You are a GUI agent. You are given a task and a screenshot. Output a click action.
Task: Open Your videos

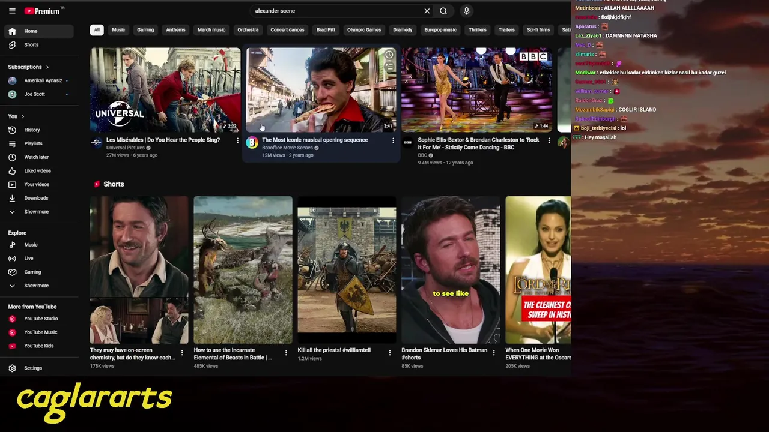(x=40, y=184)
